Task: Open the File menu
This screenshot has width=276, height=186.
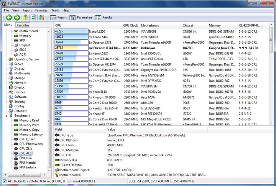Action: pos(6,10)
